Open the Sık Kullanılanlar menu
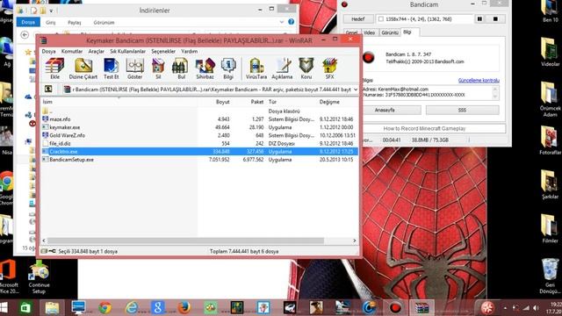 [x=127, y=51]
